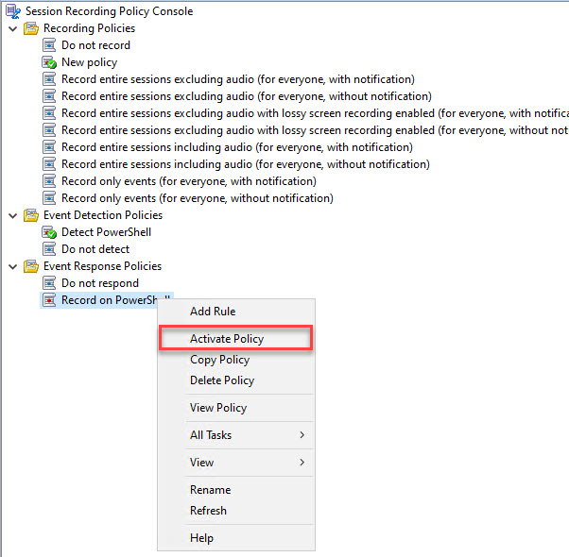This screenshot has height=557, width=569.
Task: Click the Do not detect policy icon
Action: pyautogui.click(x=49, y=249)
